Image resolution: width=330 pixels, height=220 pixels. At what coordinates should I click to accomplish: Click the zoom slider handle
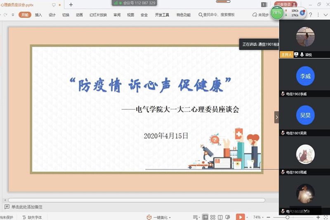[x=288, y=217]
